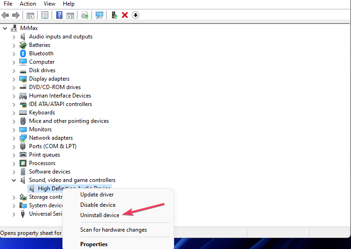The width and height of the screenshot is (351, 249).
Task: Expand the Monitors category
Action: pos(14,130)
